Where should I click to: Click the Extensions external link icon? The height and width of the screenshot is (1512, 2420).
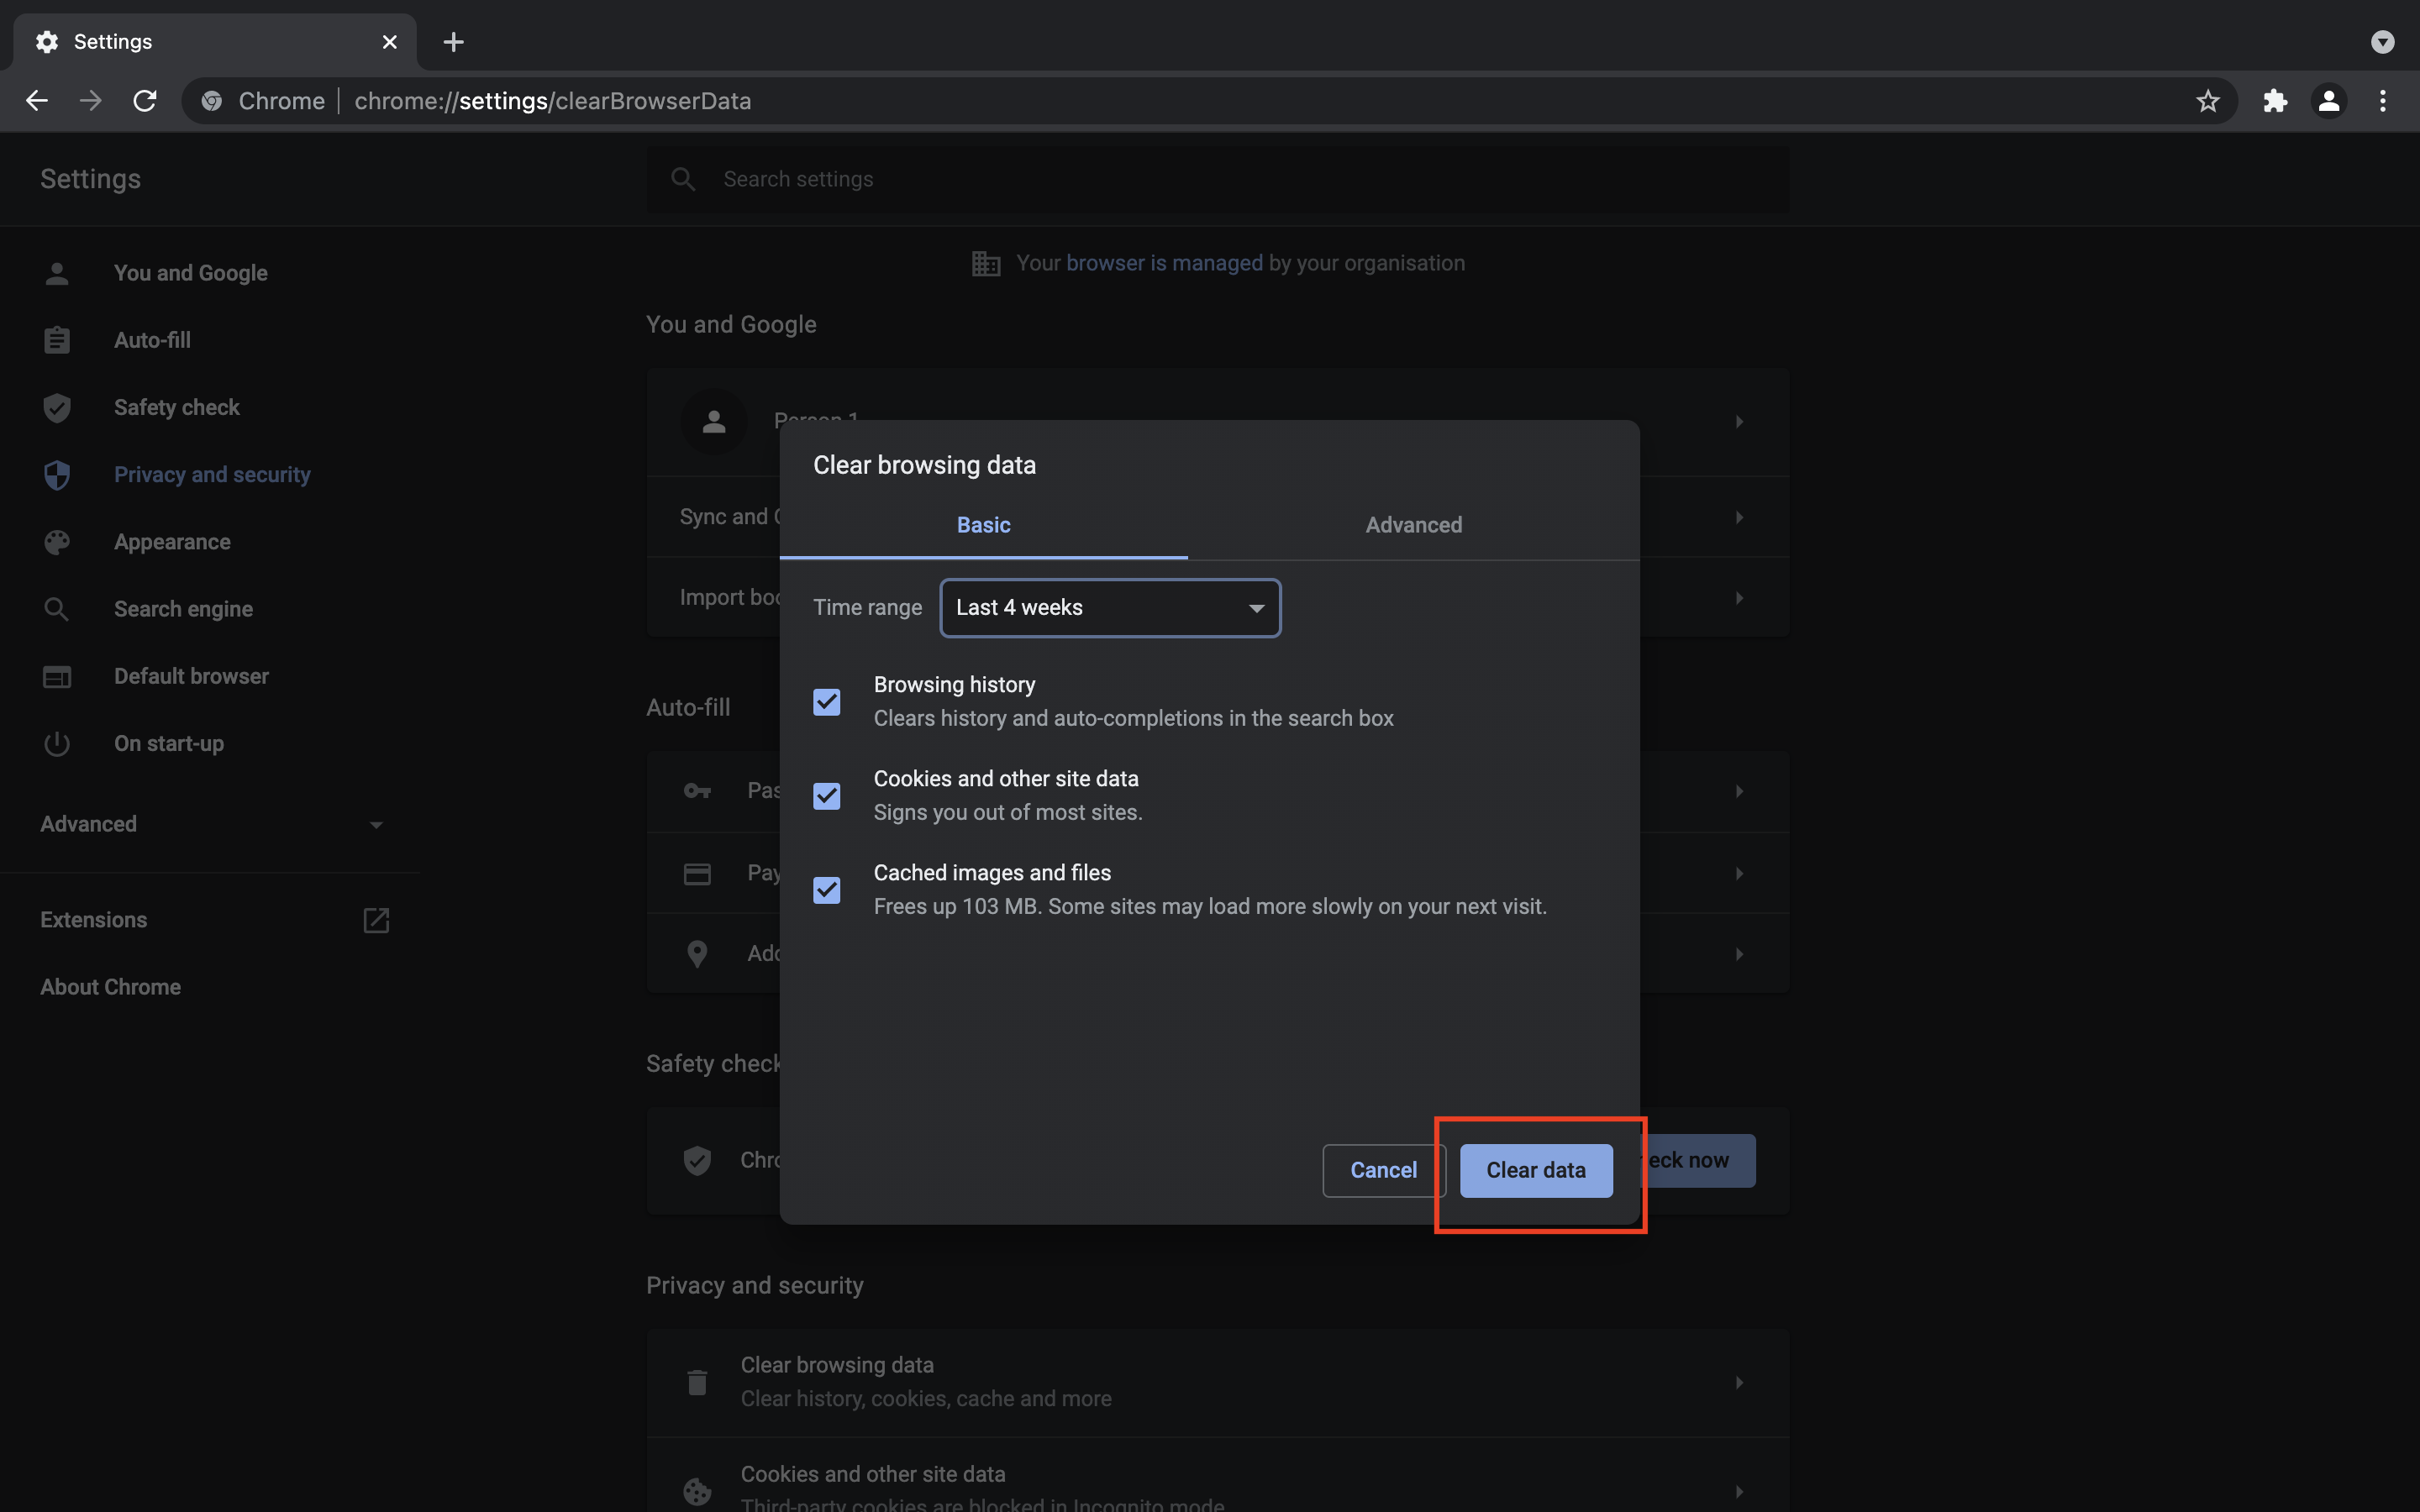pyautogui.click(x=376, y=920)
